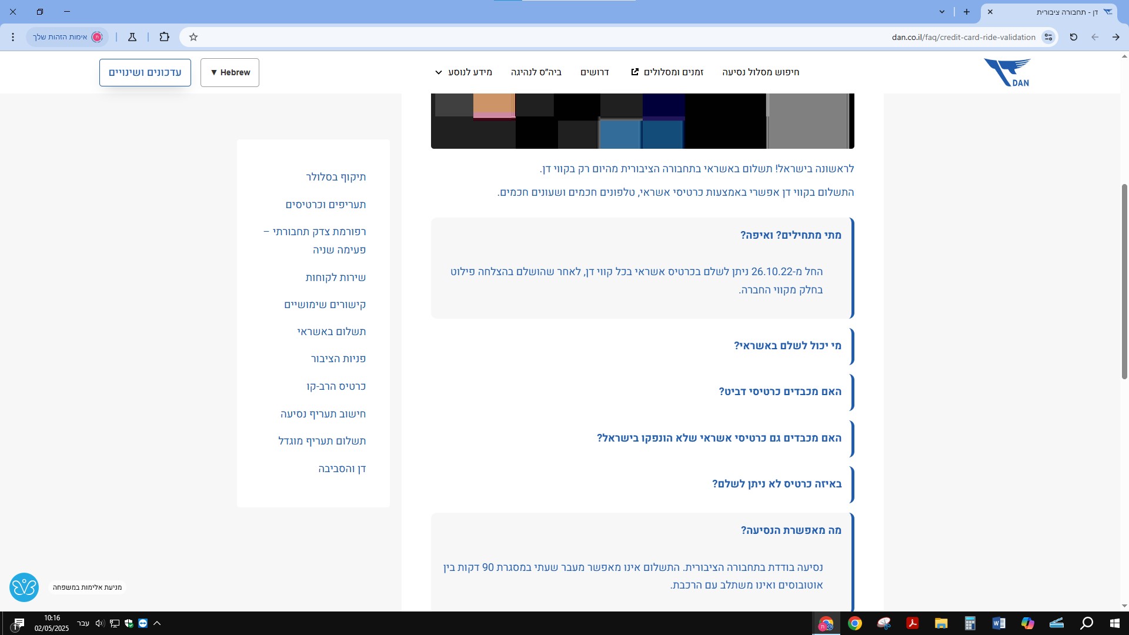Open the דרושים navigation menu item
The image size is (1129, 635).
[594, 72]
